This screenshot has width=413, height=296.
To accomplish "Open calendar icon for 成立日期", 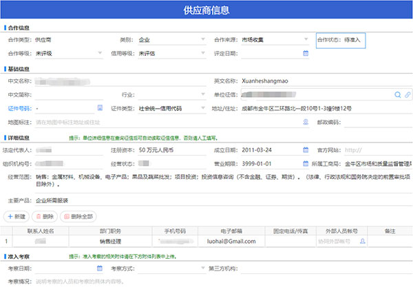I will pyautogui.click(x=306, y=150).
